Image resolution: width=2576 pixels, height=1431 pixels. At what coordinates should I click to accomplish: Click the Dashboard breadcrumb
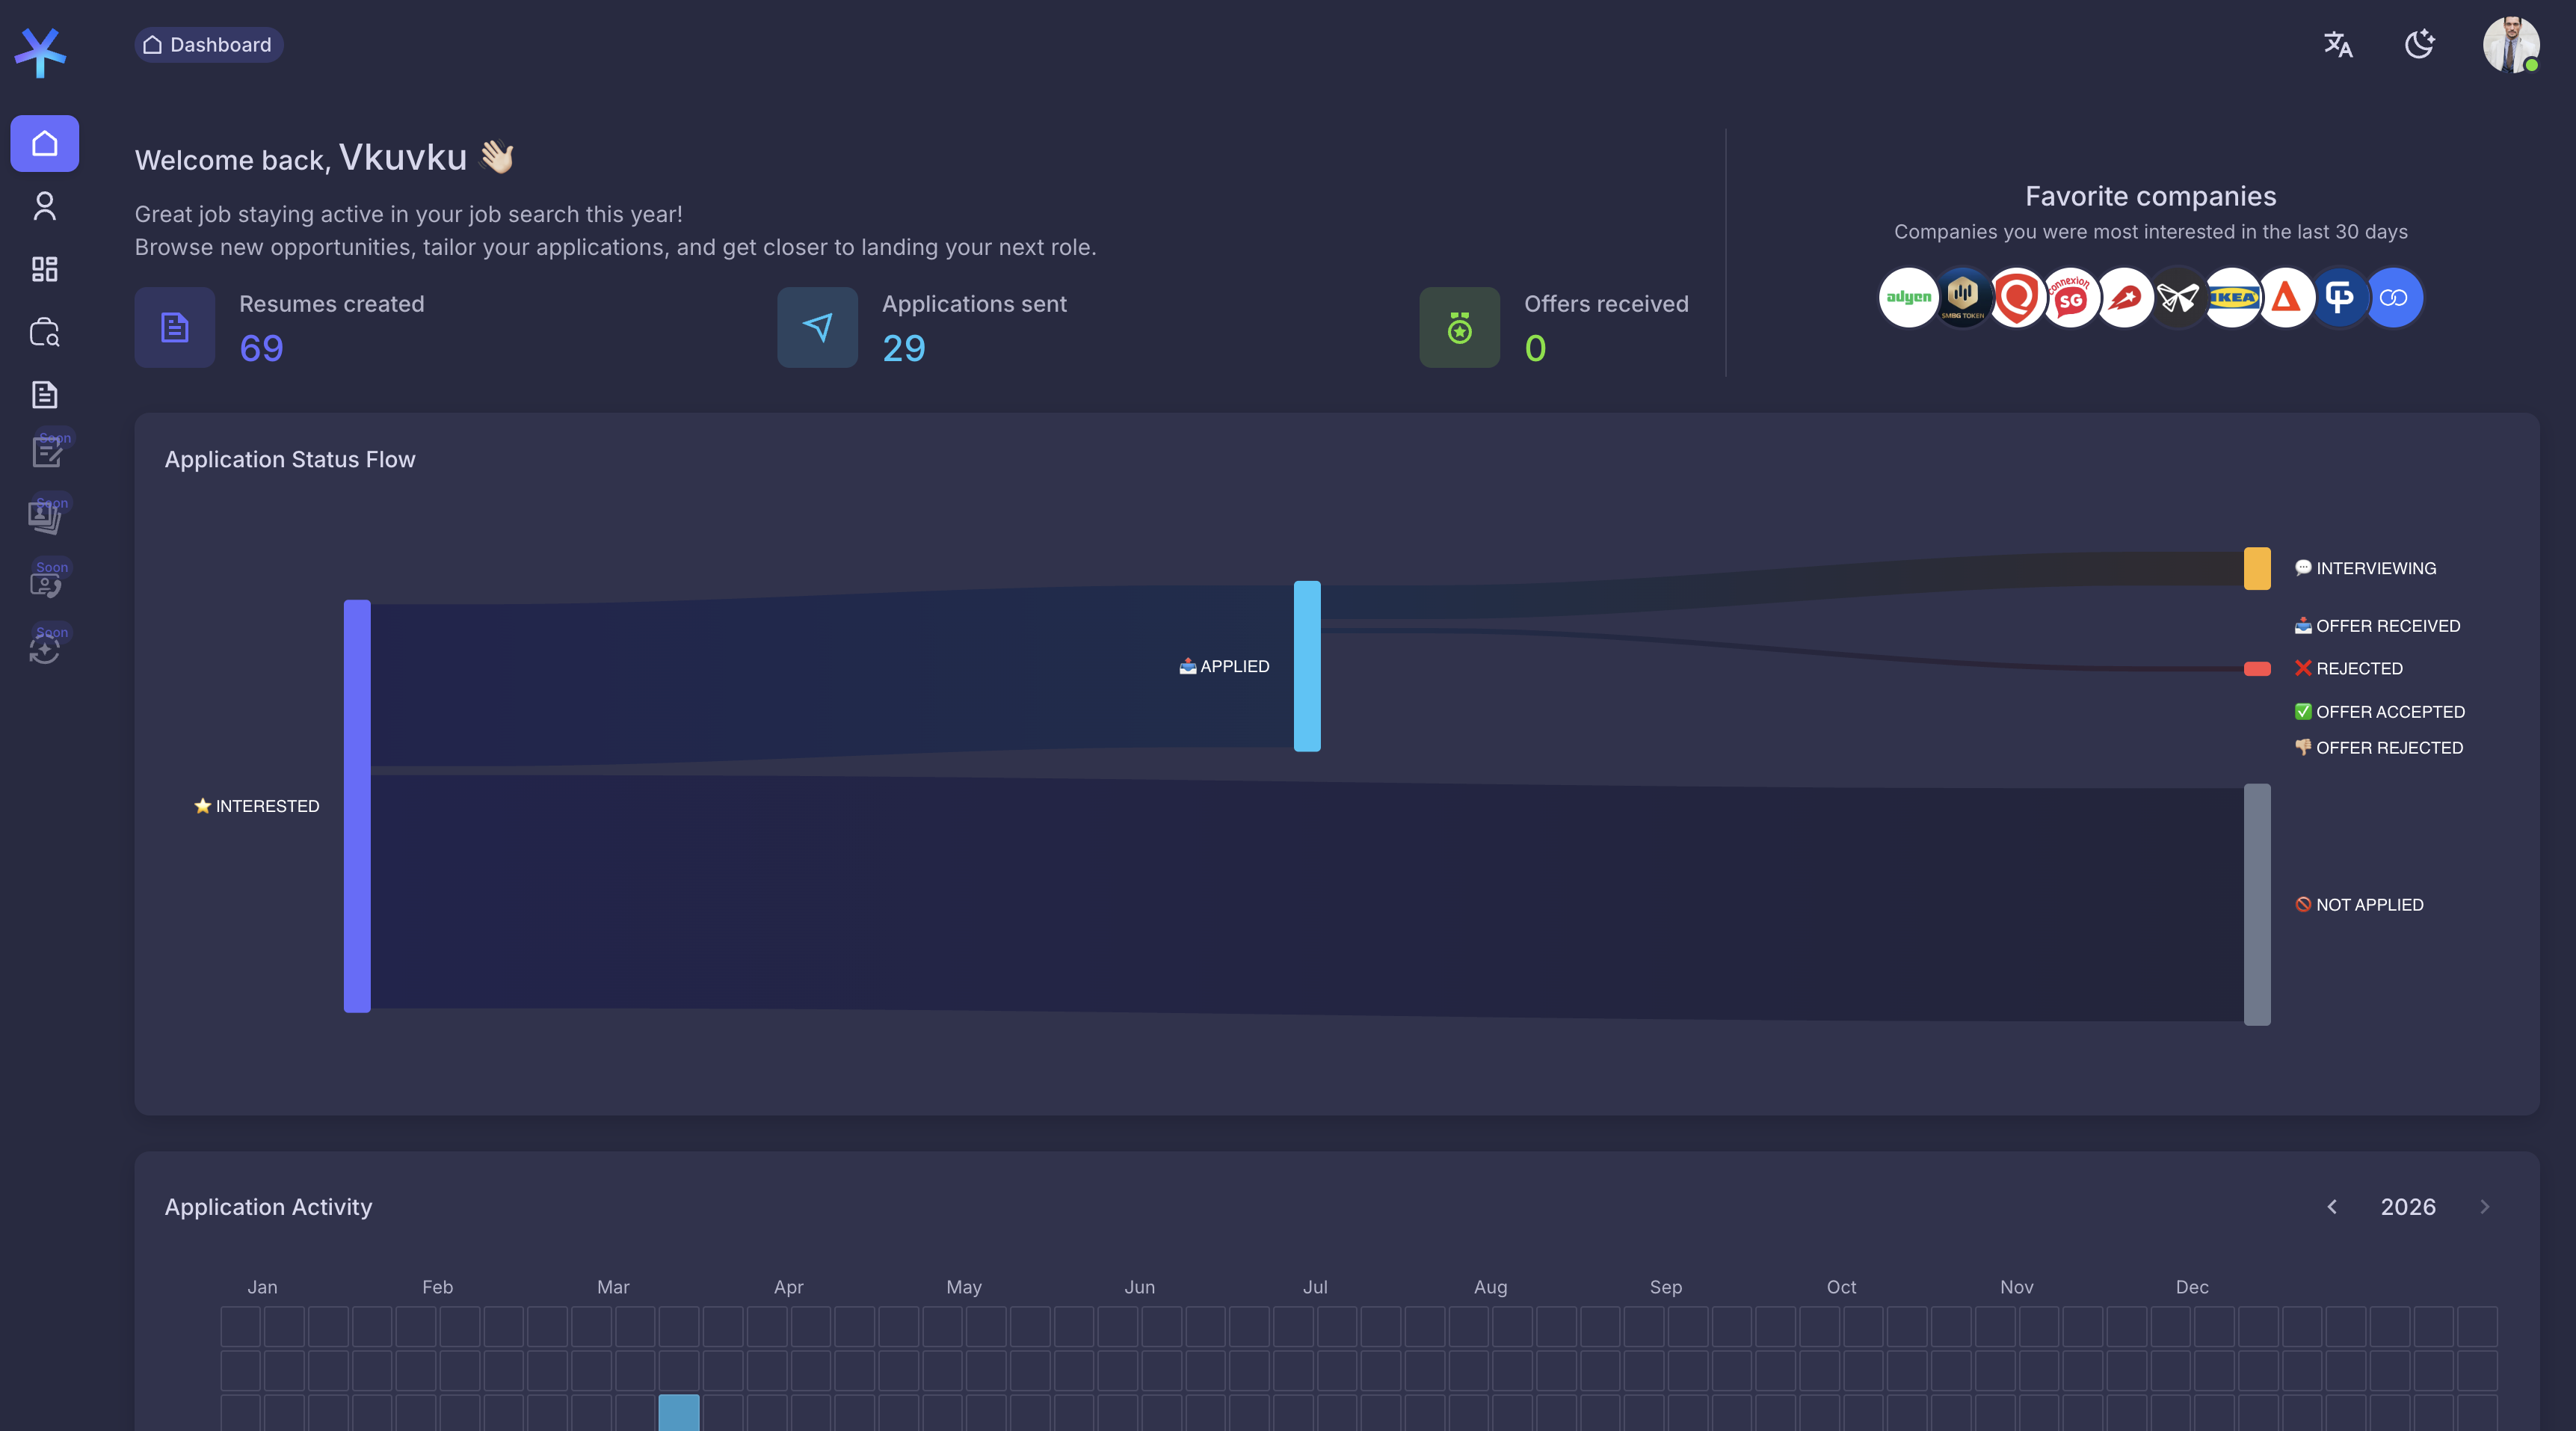(208, 45)
